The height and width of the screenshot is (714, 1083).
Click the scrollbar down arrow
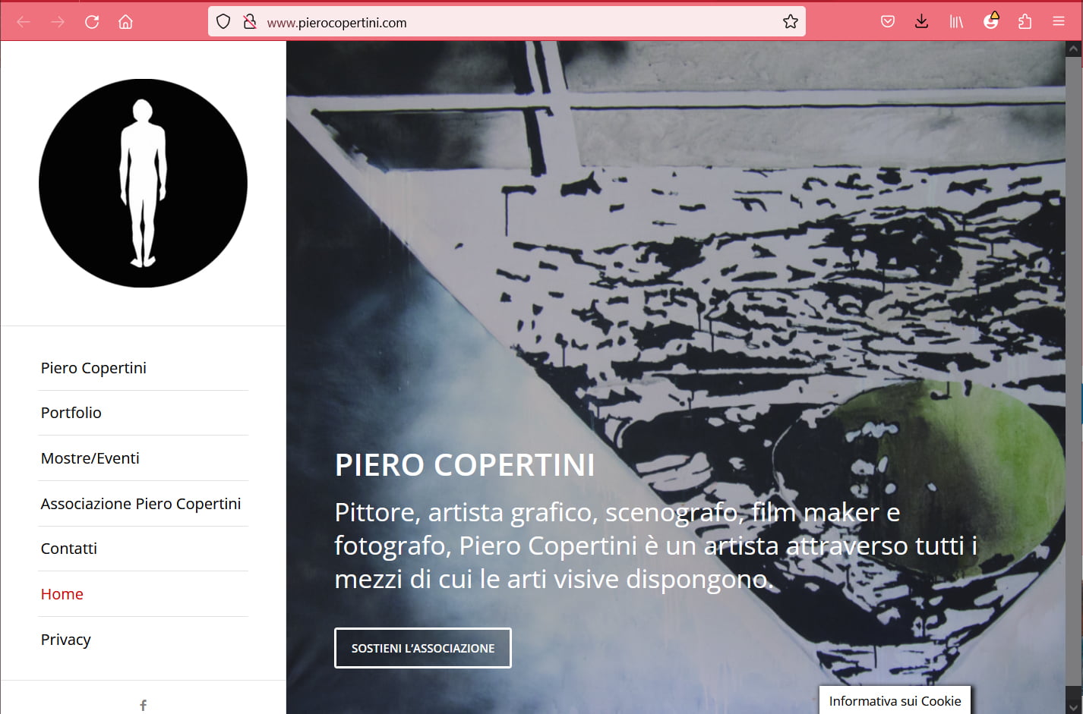point(1074,706)
